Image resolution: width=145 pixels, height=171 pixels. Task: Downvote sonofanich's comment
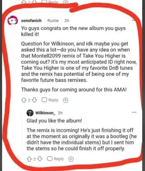pyautogui.click(x=34, y=100)
